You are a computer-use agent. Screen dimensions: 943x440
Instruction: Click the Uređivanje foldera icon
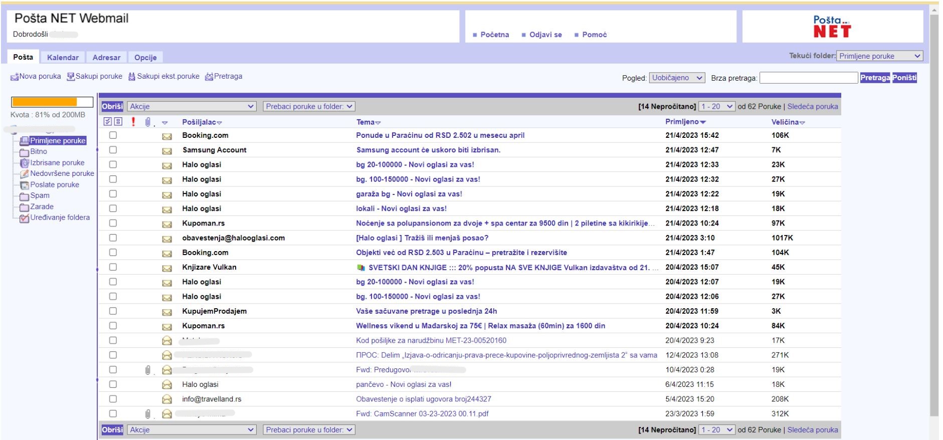coord(24,218)
